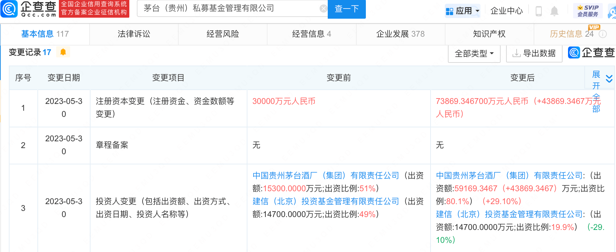Viewport: 616px width, 252px height.
Task: Open 企业中心 link in header
Action: [506, 11]
